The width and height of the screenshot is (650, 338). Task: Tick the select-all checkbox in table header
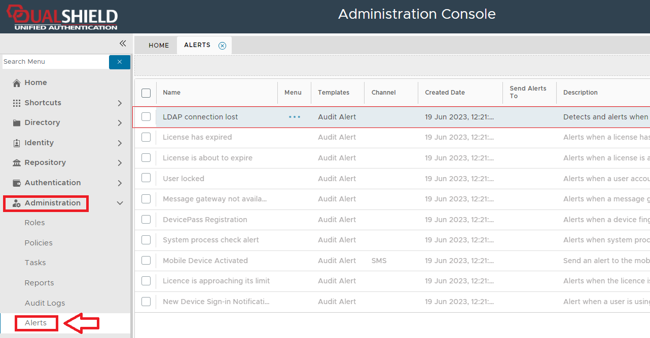tap(146, 93)
